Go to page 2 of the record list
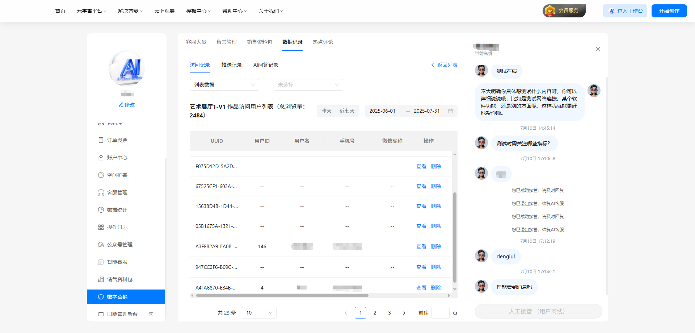 click(x=375, y=312)
